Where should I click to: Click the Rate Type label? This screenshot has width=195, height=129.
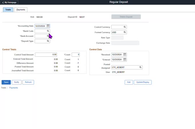[x=106, y=38]
